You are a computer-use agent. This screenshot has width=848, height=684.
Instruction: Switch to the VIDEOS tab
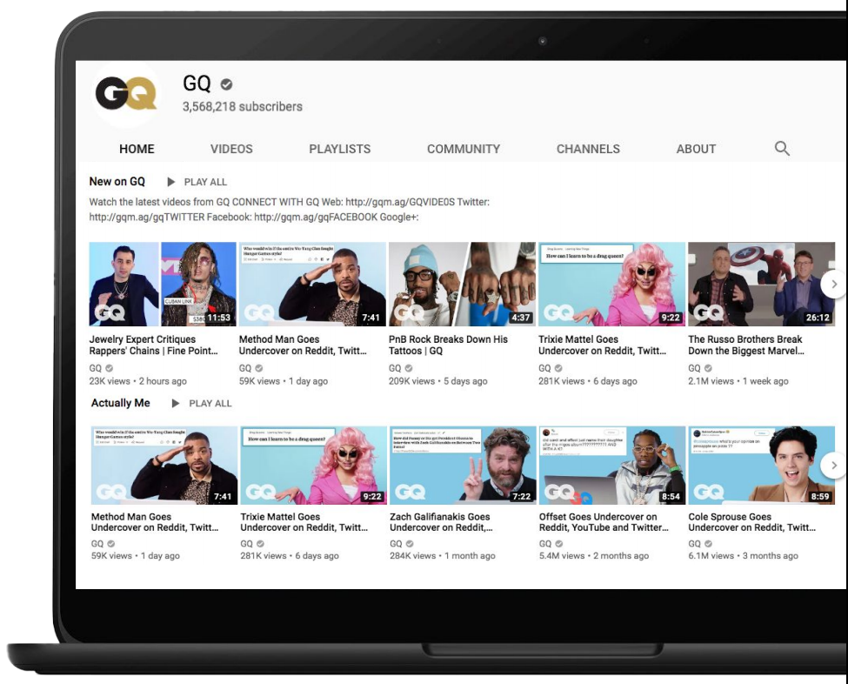230,149
